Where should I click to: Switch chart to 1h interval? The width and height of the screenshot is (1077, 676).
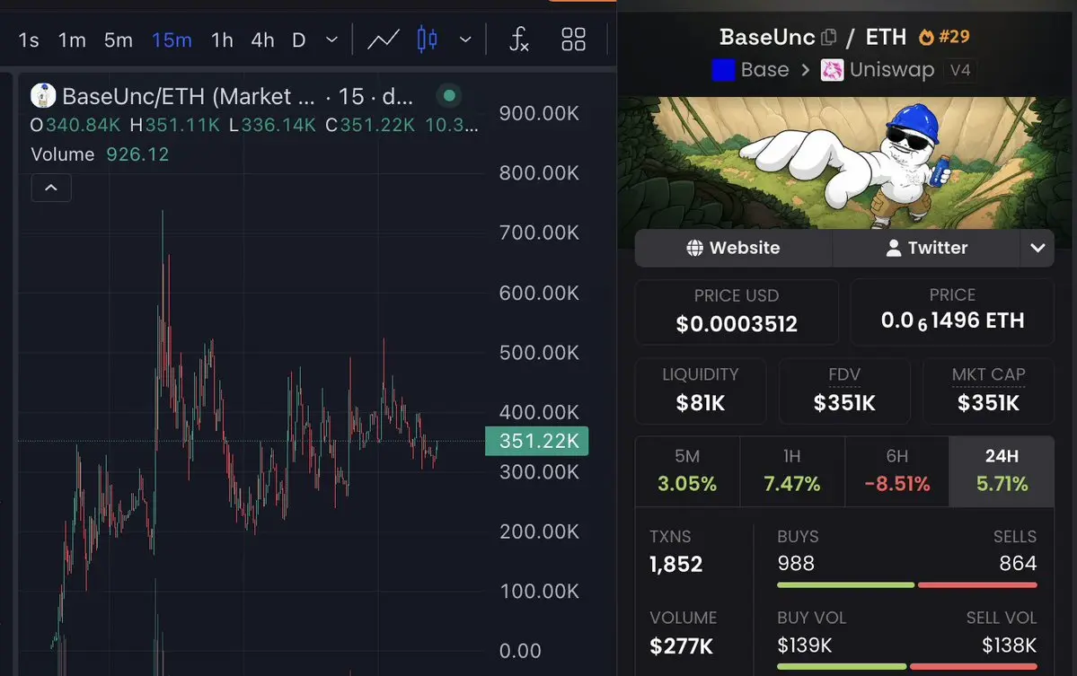coord(222,40)
